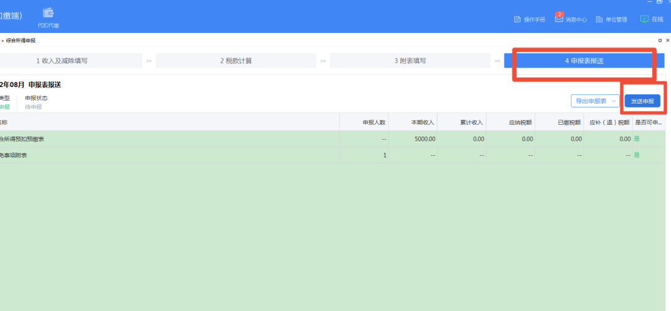Click the 单位管理 label
This screenshot has width=671, height=311.
tap(616, 20)
